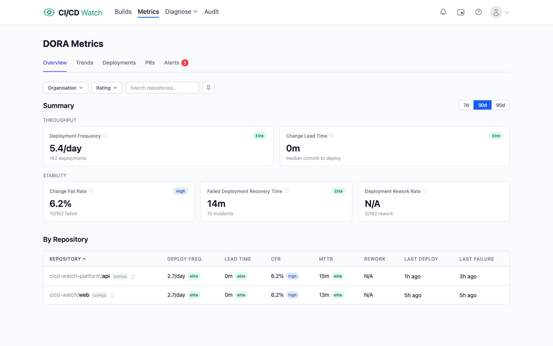This screenshot has height=346, width=553.
Task: Click the 0/162 rework text
Action: pos(379,213)
